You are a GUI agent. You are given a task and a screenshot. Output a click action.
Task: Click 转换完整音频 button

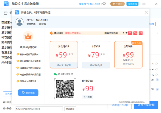(146, 105)
